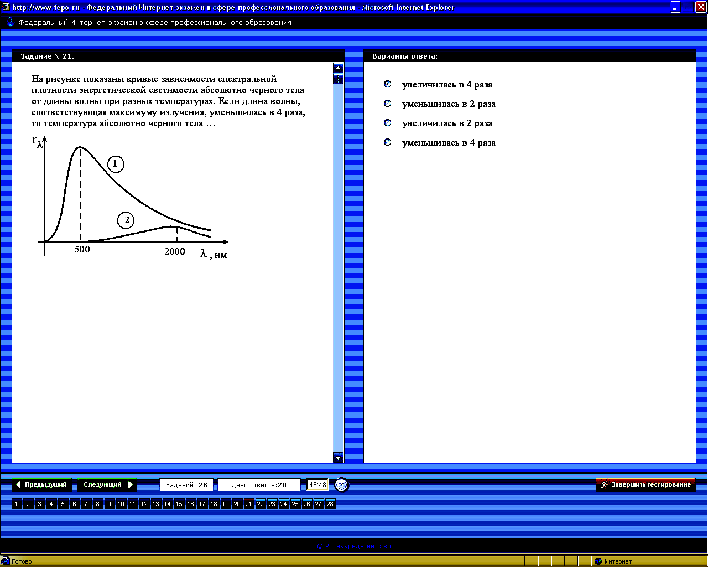Image resolution: width=708 pixels, height=567 pixels.
Task: Click the scroll up arrow of question panel
Action: click(339, 68)
